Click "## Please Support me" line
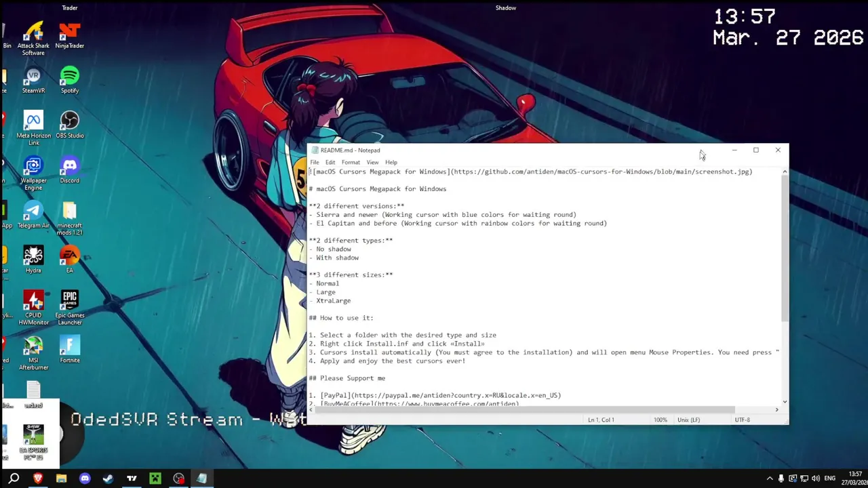 tap(347, 378)
